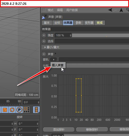Click the up arrow navigation icon
The image size is (129, 136).
[121, 10]
